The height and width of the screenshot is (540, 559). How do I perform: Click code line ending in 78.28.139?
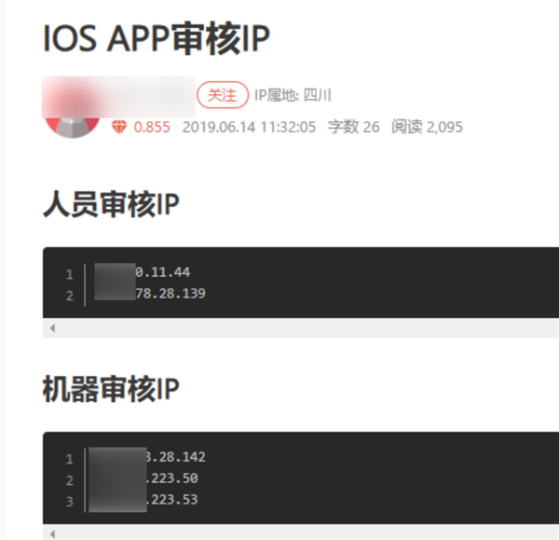[x=150, y=294]
